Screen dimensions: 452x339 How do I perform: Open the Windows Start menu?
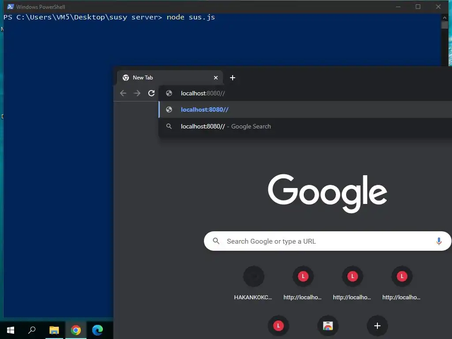(x=11, y=330)
